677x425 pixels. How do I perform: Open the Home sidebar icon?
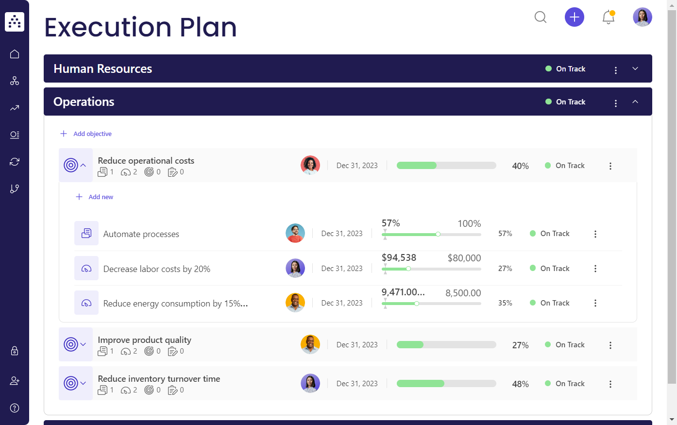[x=15, y=54]
